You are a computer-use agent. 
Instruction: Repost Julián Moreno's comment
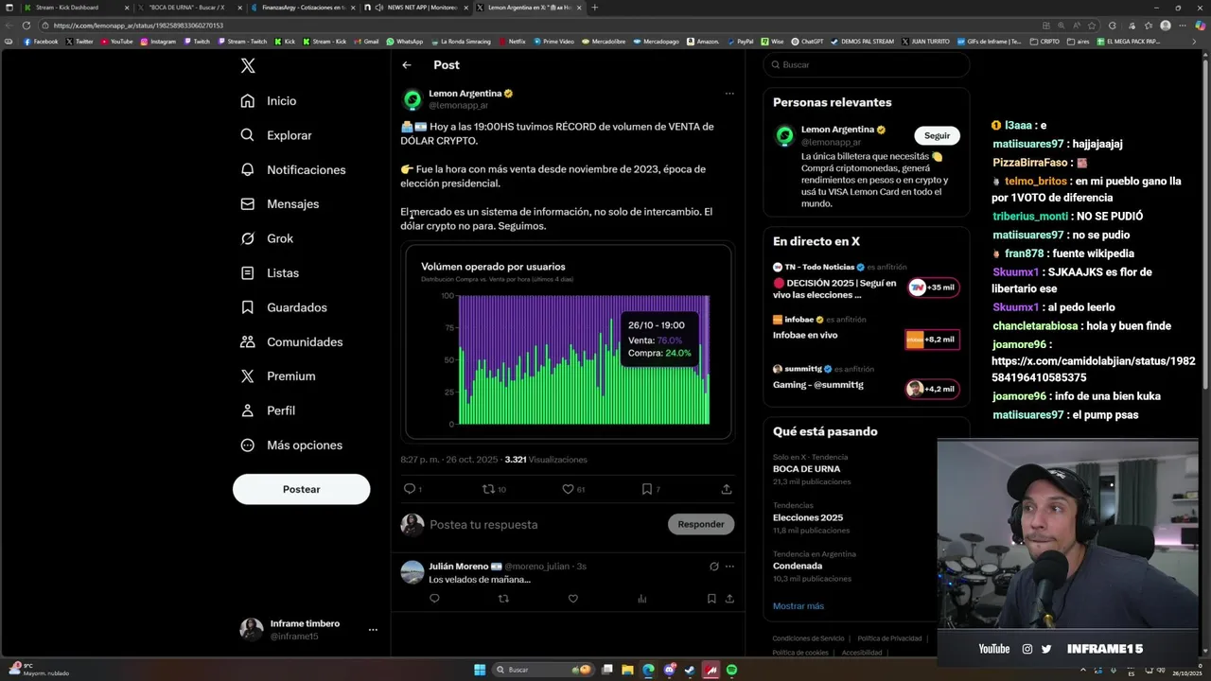point(503,599)
